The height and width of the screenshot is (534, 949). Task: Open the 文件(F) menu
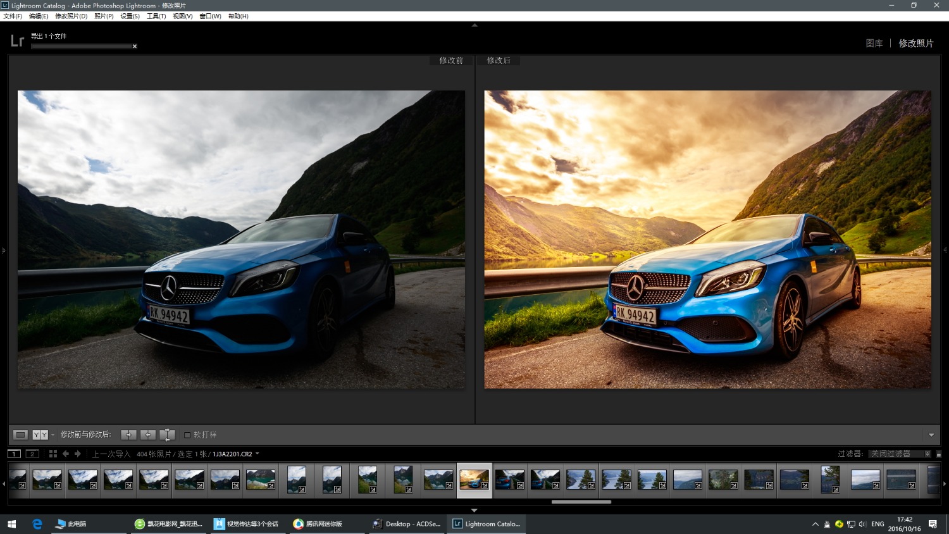coord(13,16)
